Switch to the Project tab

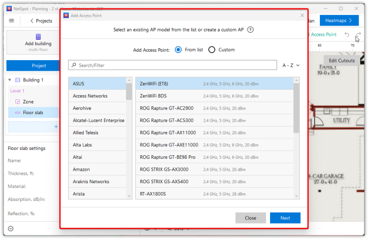coord(33,65)
